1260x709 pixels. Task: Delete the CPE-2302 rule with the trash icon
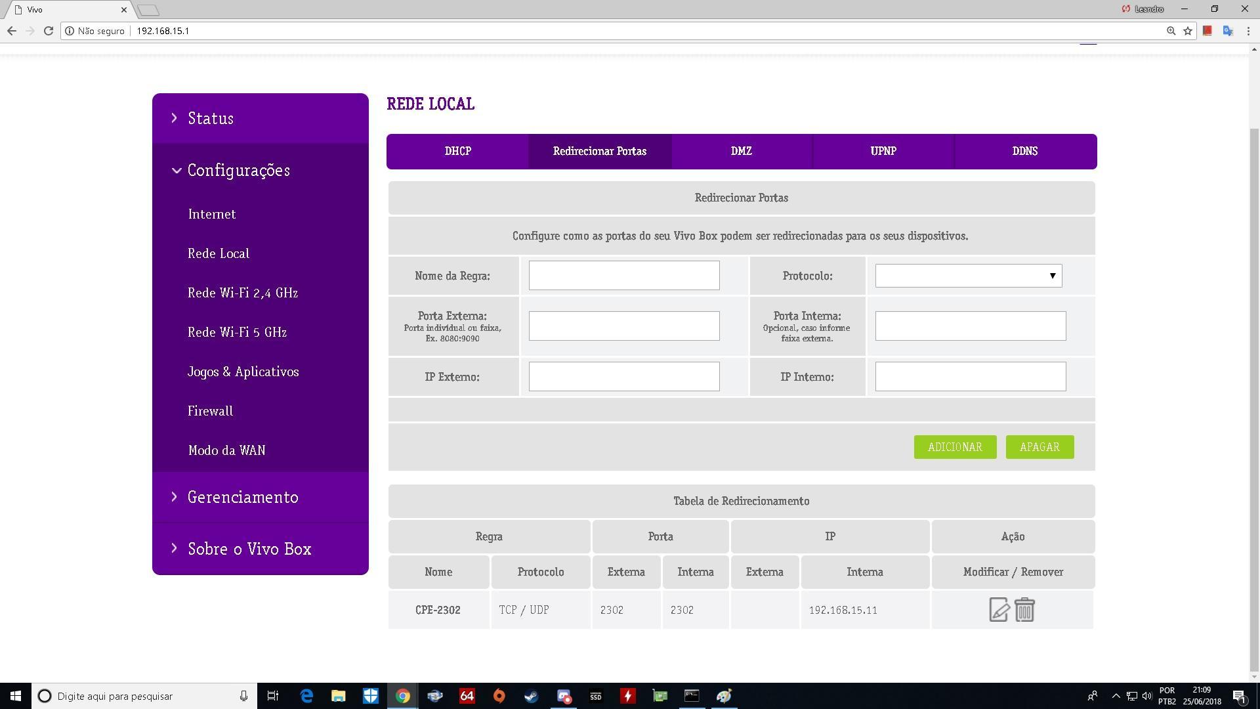(x=1024, y=610)
